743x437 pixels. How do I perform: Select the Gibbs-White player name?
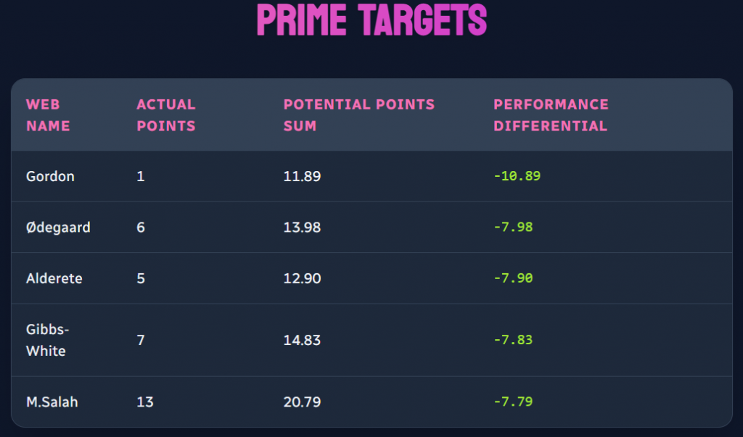coord(46,340)
